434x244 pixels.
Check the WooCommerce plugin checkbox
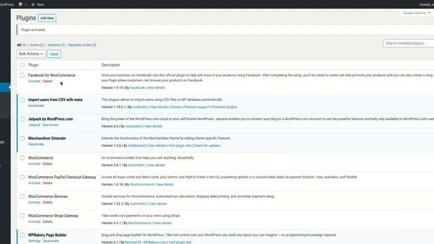pos(22,158)
